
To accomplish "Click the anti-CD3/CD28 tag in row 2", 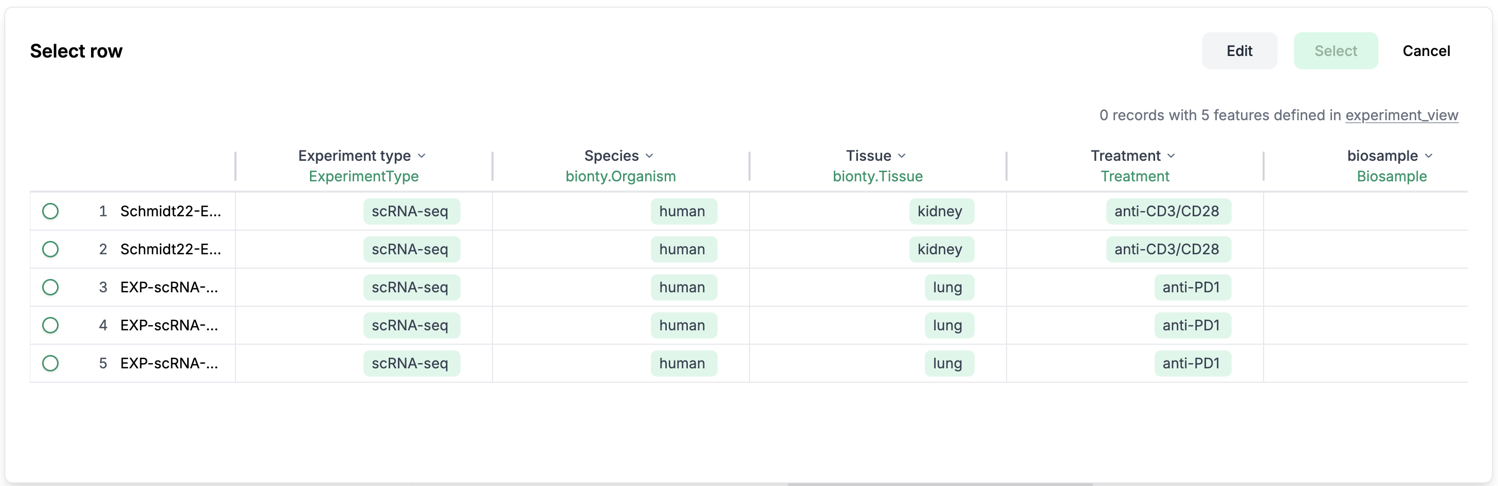I will (1167, 249).
